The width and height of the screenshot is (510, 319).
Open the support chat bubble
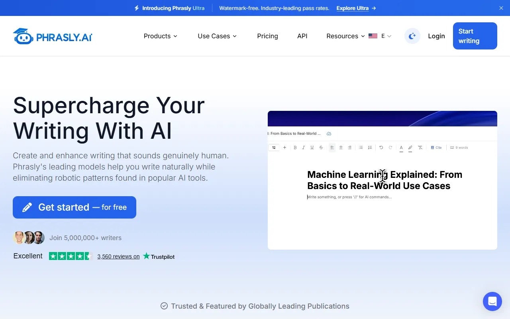tap(492, 301)
